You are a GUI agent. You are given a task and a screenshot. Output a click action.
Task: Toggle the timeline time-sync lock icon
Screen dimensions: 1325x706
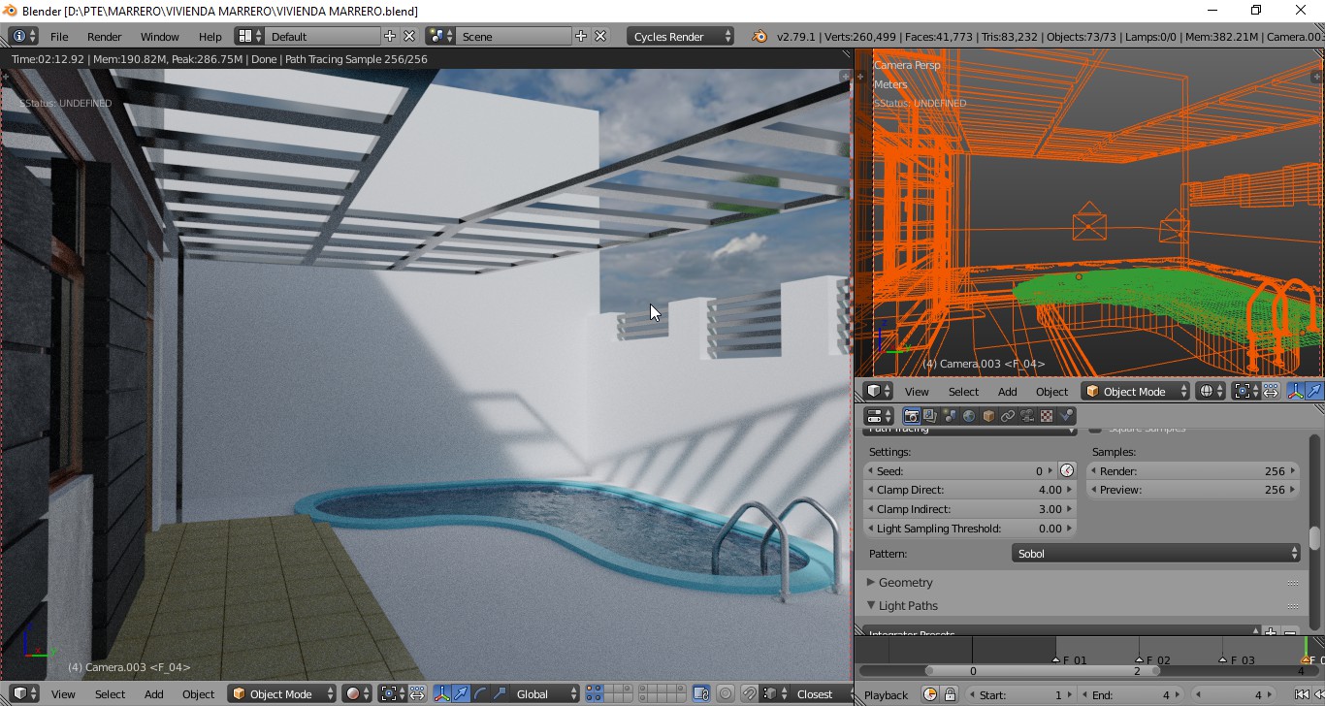tap(950, 694)
